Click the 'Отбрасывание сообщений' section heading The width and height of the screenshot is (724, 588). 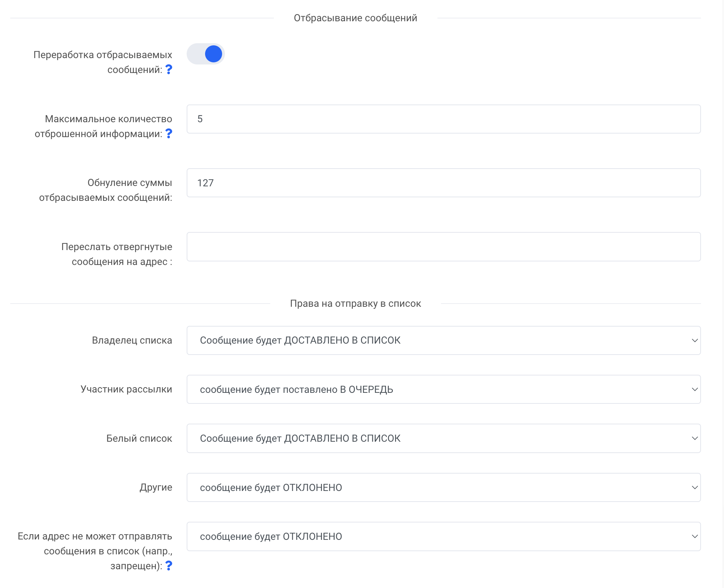click(x=355, y=18)
